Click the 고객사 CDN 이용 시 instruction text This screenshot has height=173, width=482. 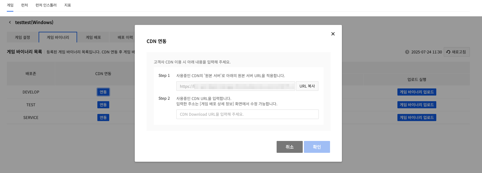click(192, 62)
